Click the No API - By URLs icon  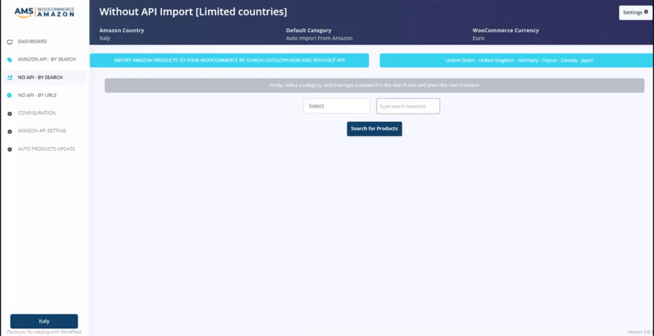(x=10, y=95)
